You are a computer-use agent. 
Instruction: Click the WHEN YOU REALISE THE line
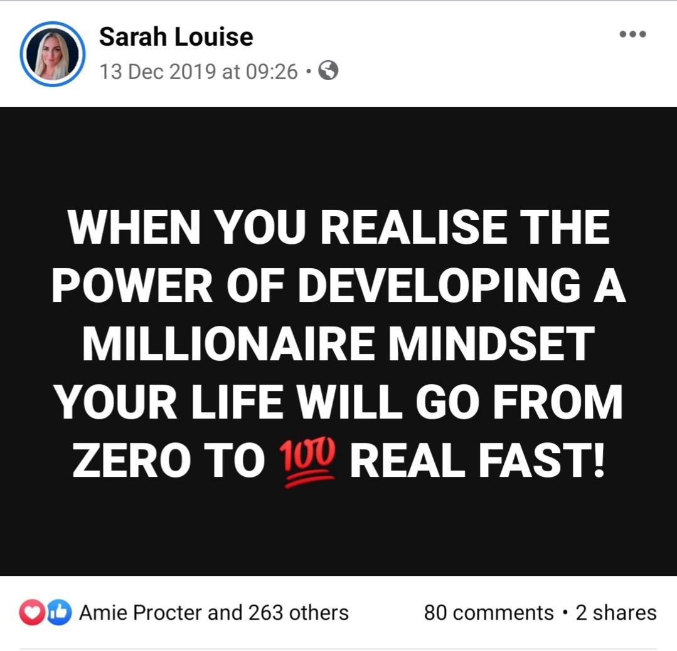[339, 227]
